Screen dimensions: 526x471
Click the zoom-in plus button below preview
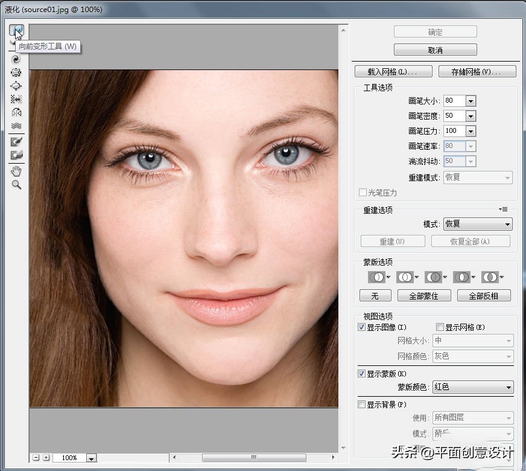pos(46,458)
